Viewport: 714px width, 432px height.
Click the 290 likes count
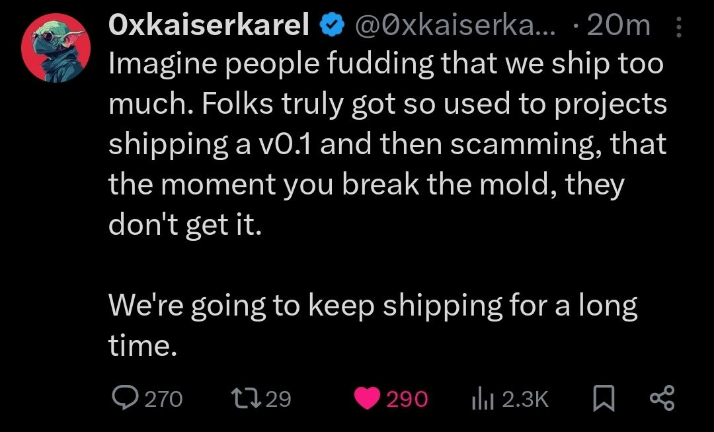407,398
